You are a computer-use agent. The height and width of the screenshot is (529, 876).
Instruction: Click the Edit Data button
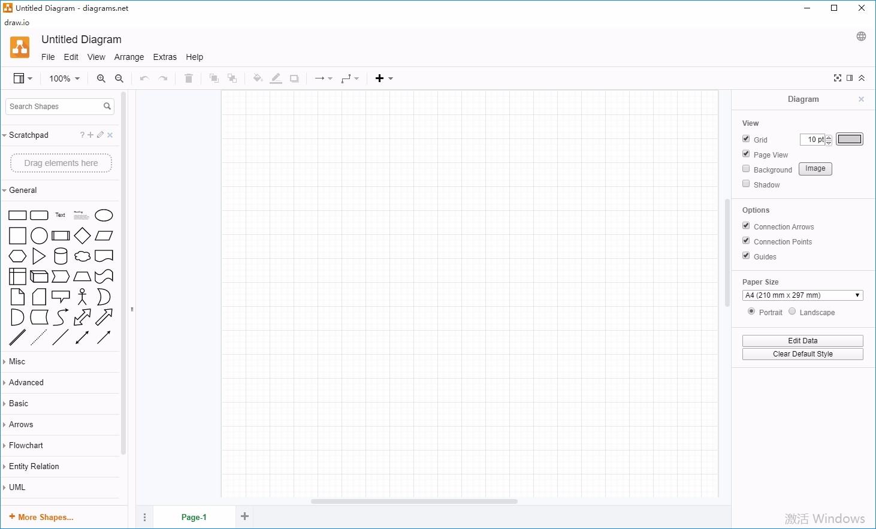[803, 341]
